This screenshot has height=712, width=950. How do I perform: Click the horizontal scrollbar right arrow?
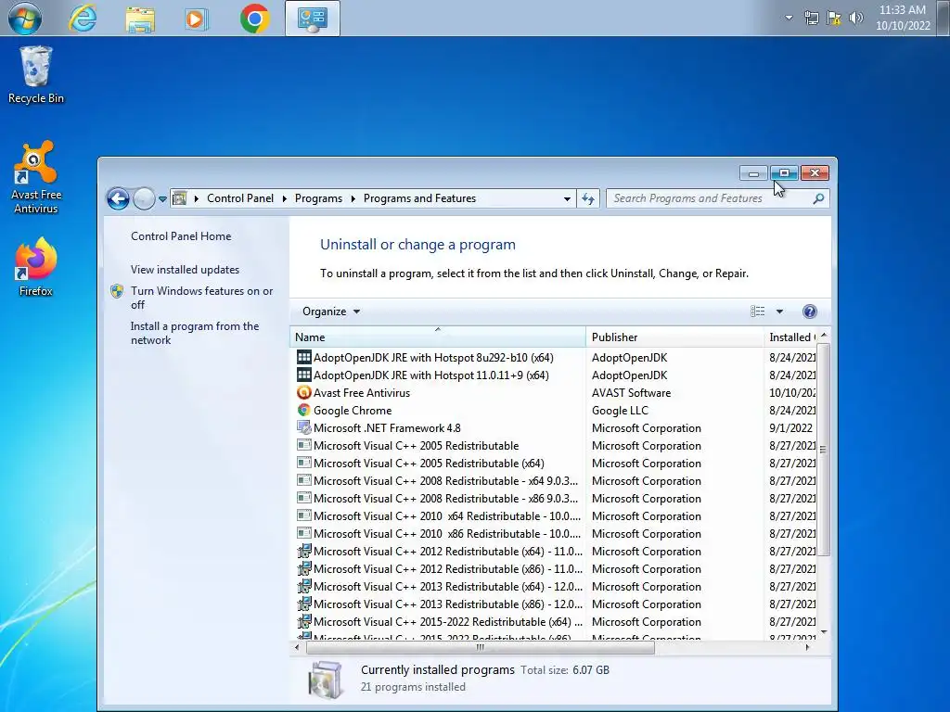click(x=807, y=647)
